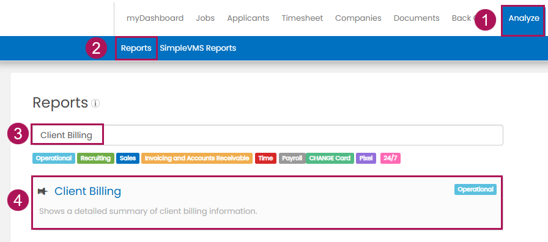Filter reports by the Sales tag

[128, 158]
